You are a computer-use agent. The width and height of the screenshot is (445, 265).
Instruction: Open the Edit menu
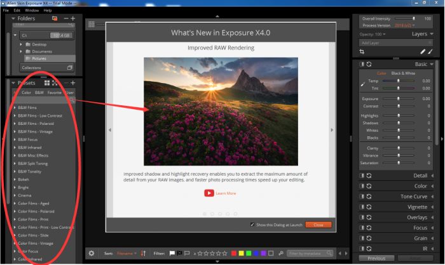tap(17, 11)
